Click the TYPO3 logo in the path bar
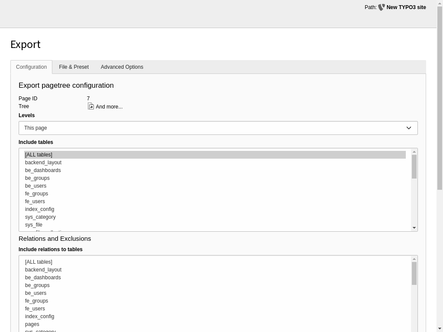 (x=381, y=7)
